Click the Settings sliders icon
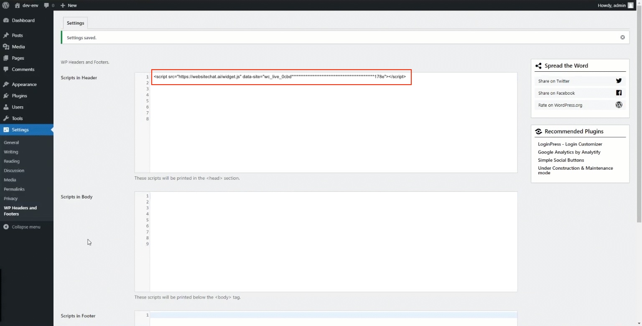Screen dimensions: 642x326 coord(6,130)
